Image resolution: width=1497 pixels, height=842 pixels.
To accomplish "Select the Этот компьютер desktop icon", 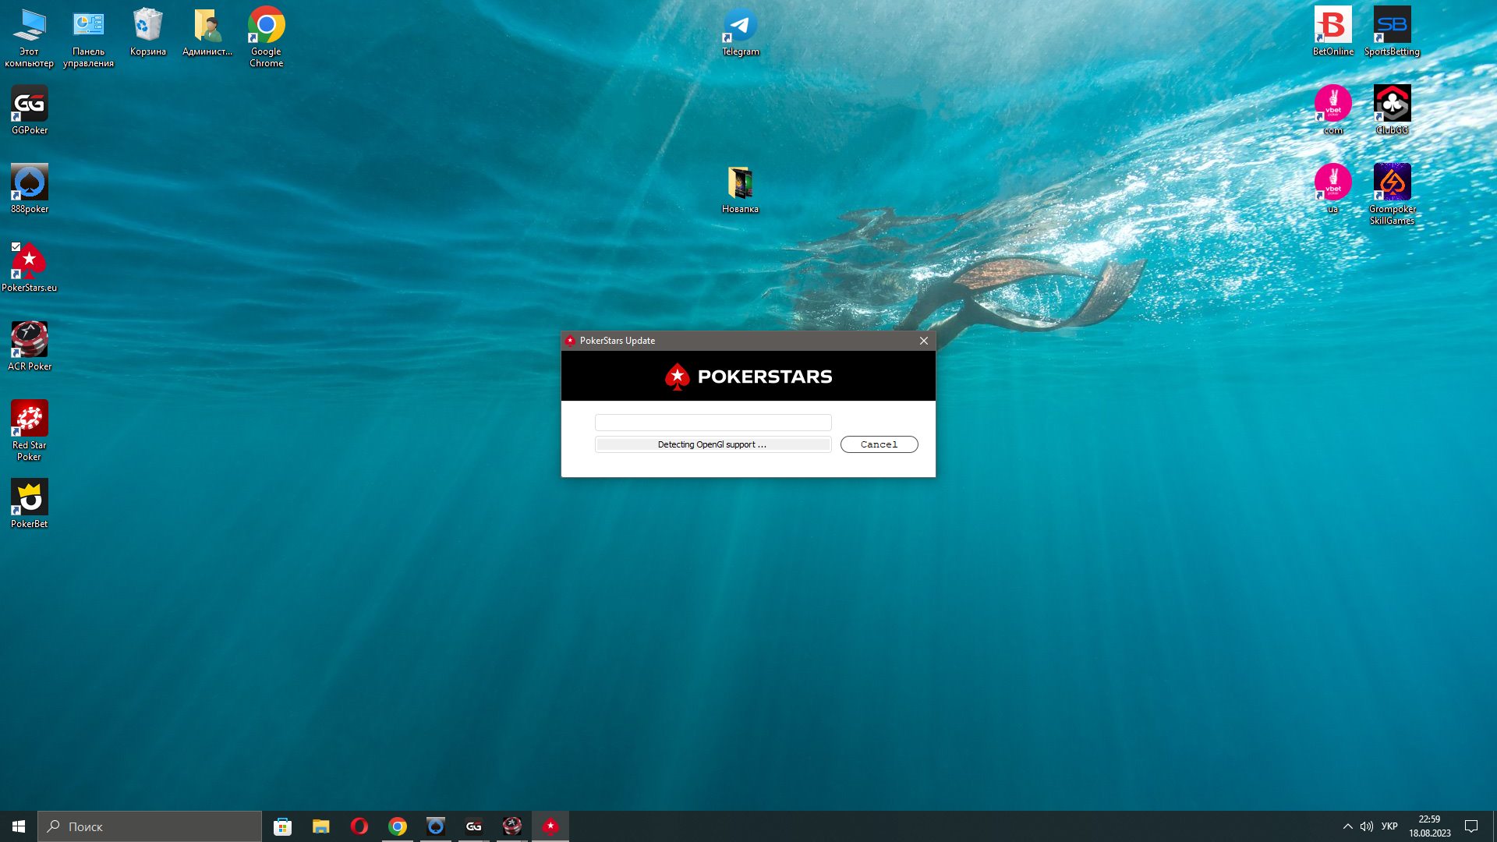I will pos(30,37).
